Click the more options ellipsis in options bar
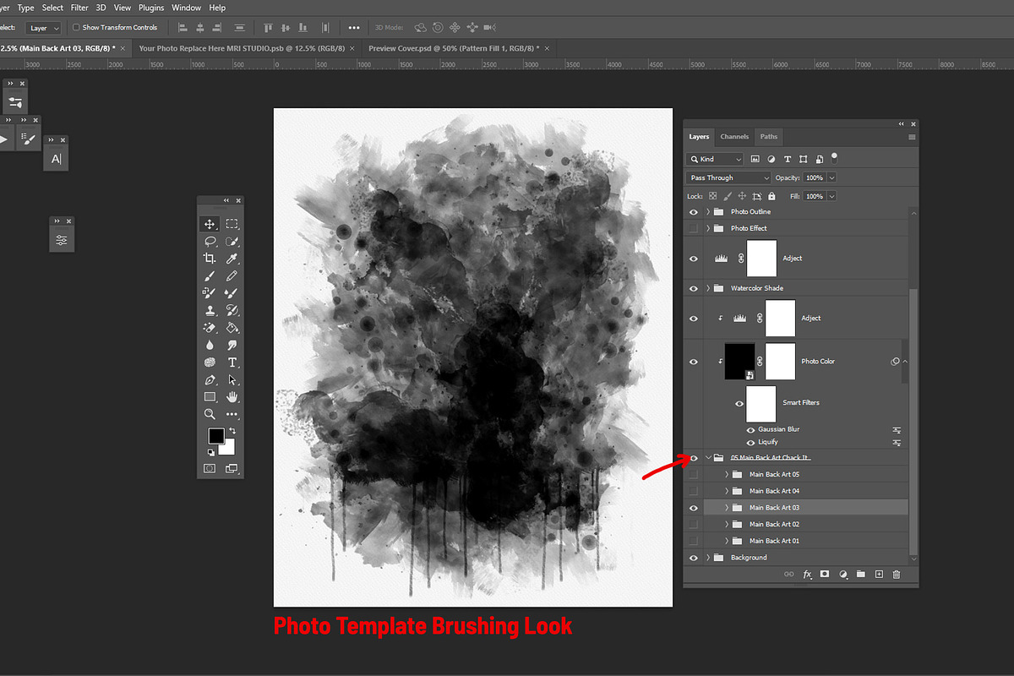Viewport: 1014px width, 676px height. tap(353, 28)
